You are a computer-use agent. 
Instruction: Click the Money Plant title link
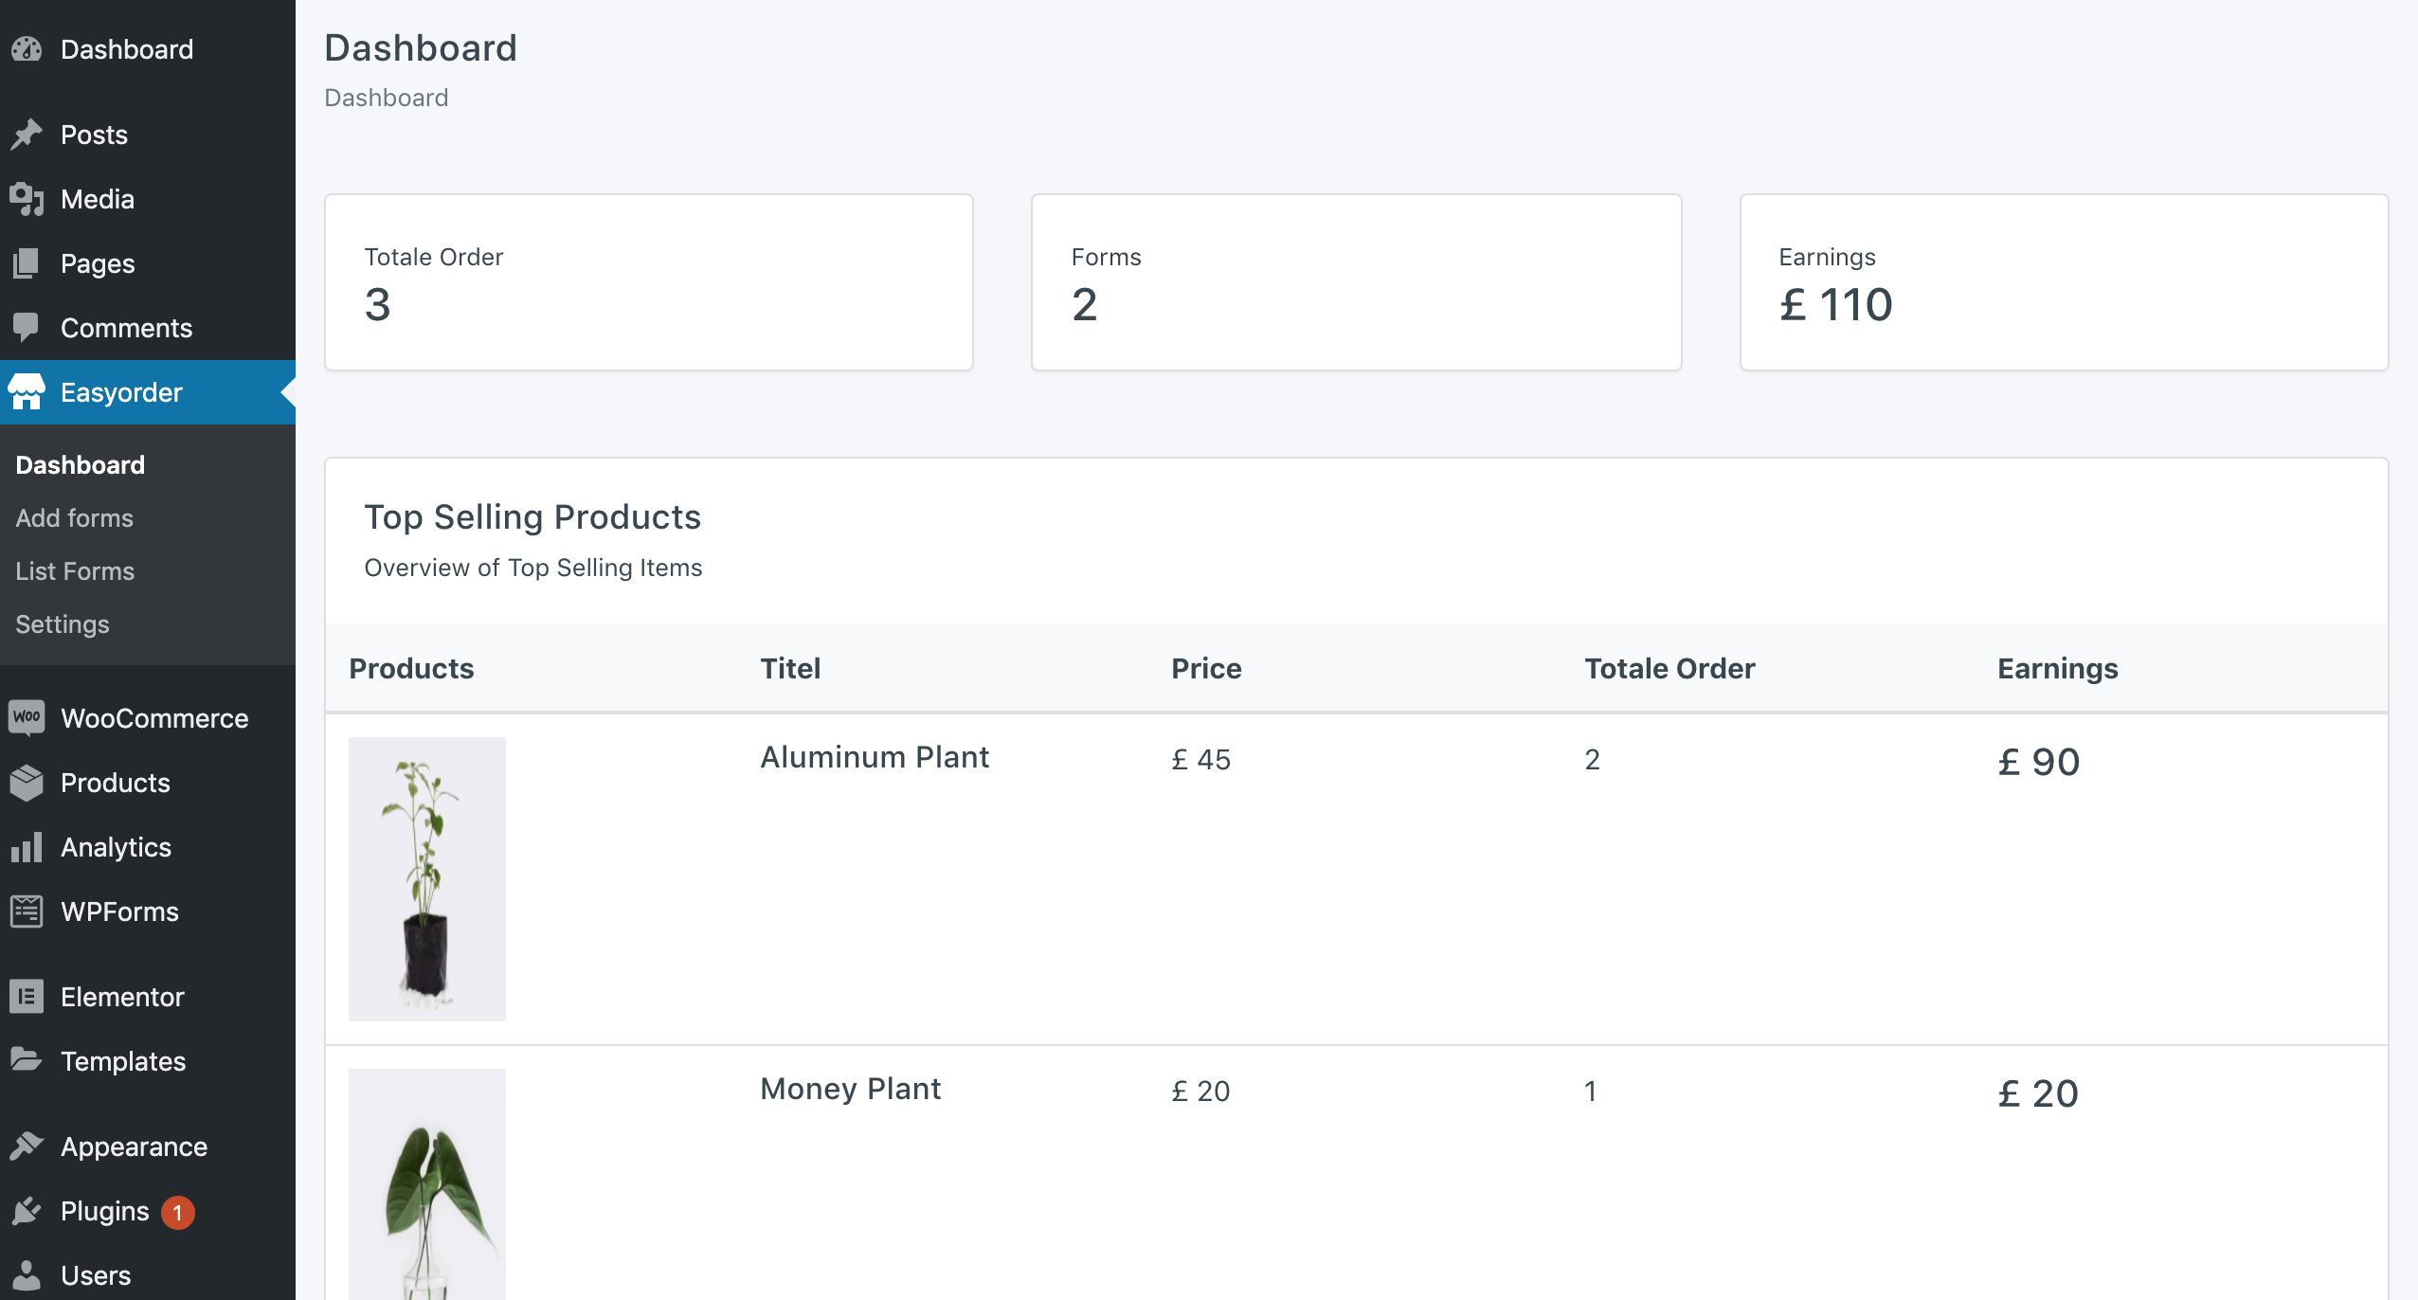coord(850,1089)
